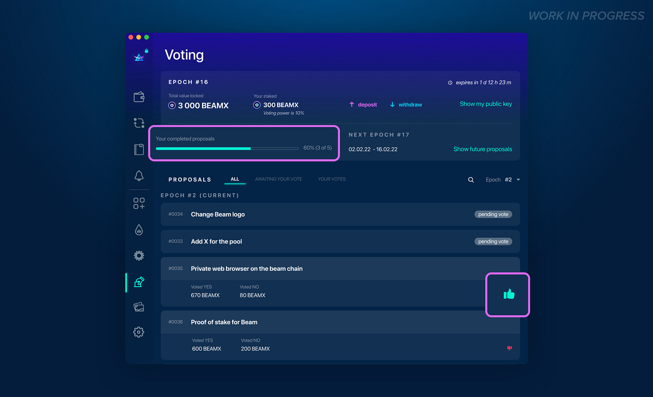Click the search magnifier in Proposals
Image resolution: width=653 pixels, height=397 pixels.
[x=471, y=180]
